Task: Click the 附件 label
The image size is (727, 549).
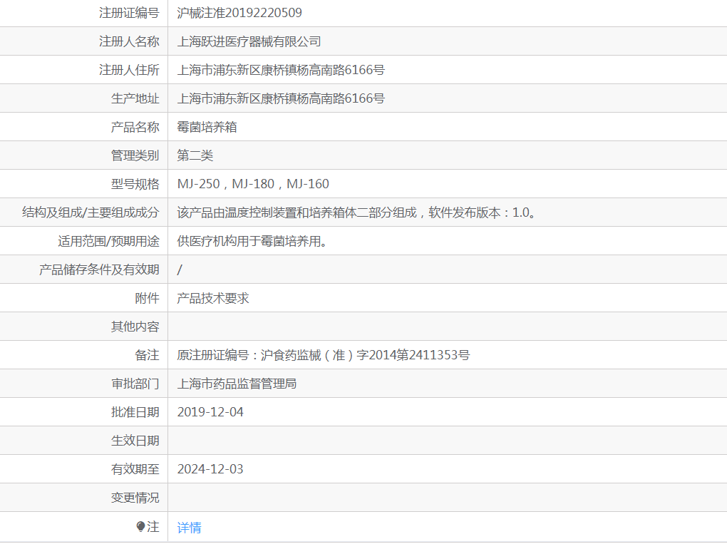Action: click(x=147, y=299)
